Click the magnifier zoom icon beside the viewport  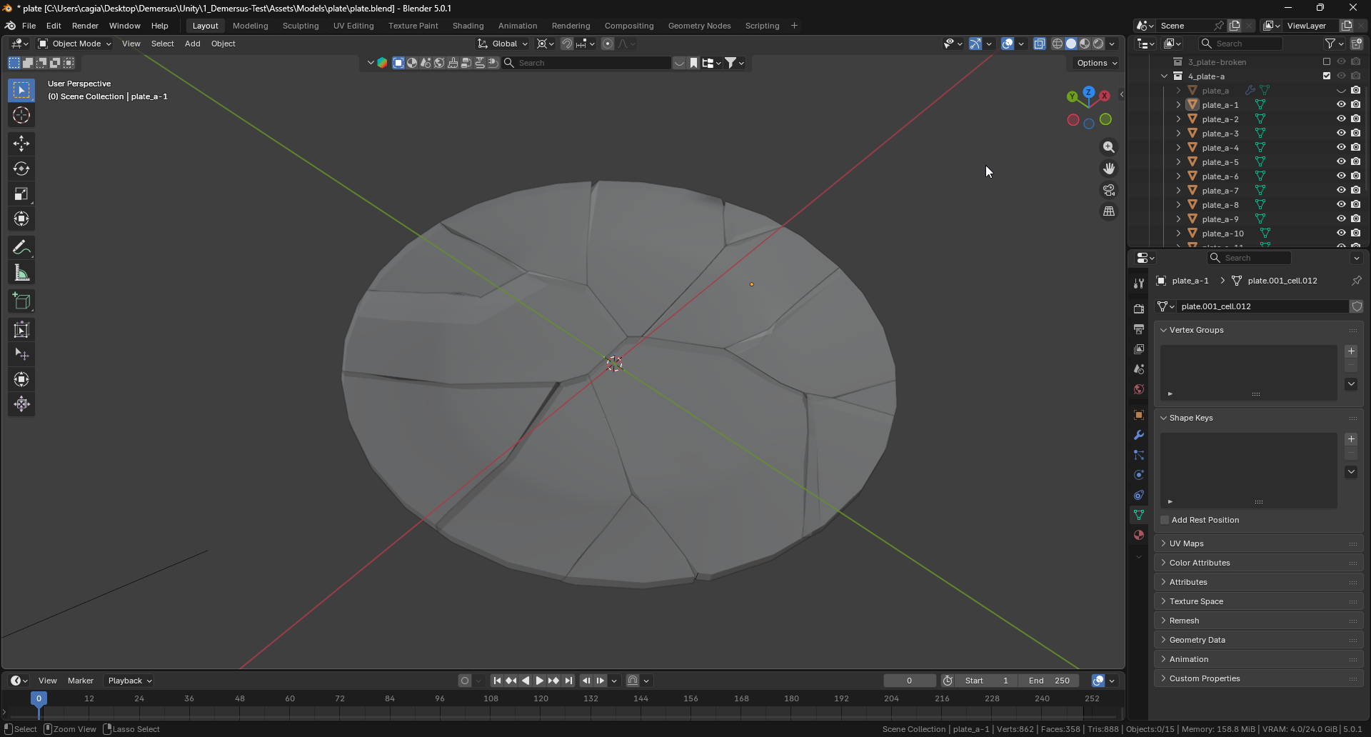pos(1109,147)
